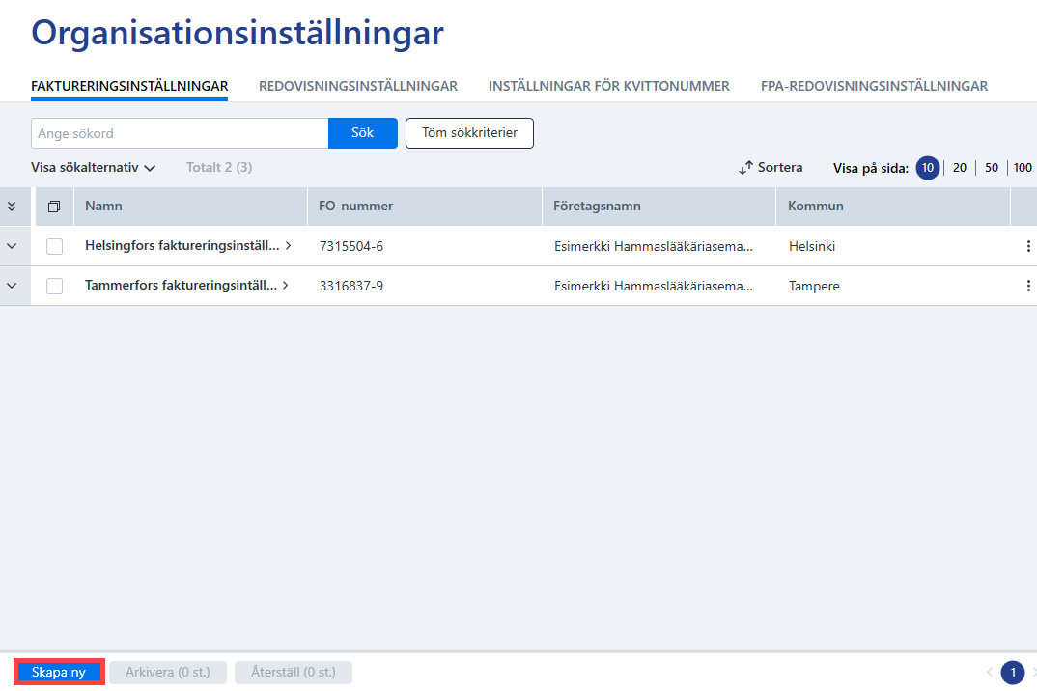
Task: Open three-dot menu for Helsingfors row
Action: [1027, 246]
